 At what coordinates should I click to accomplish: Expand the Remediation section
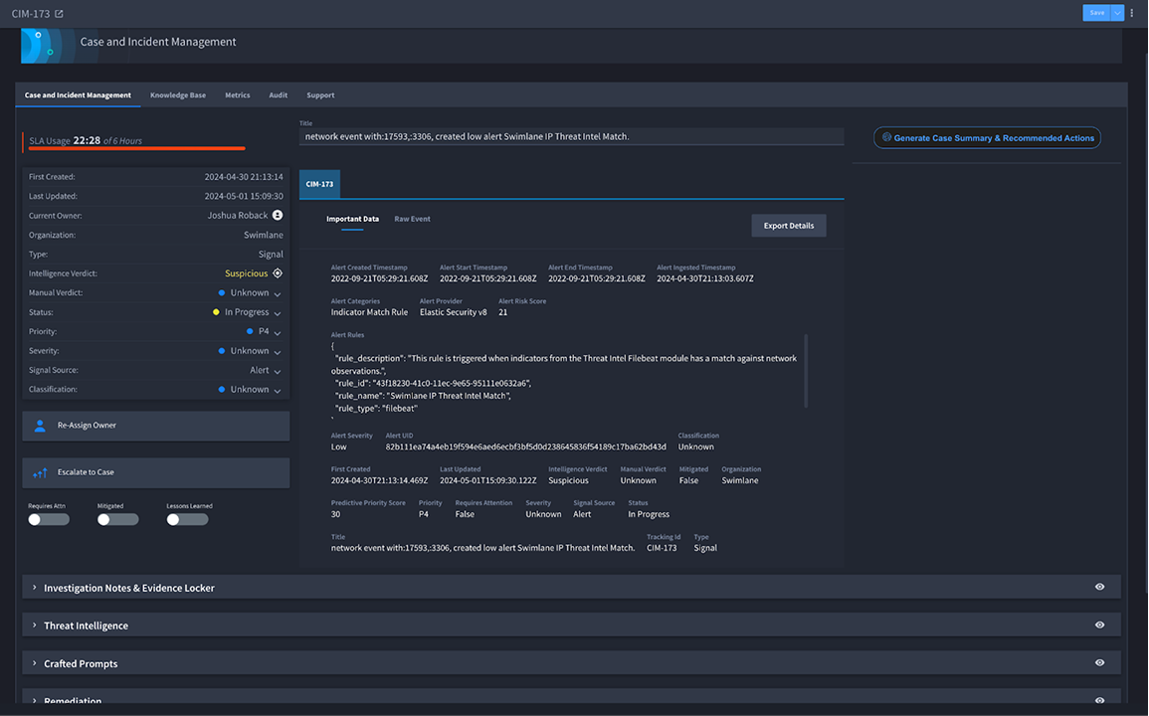tap(35, 701)
